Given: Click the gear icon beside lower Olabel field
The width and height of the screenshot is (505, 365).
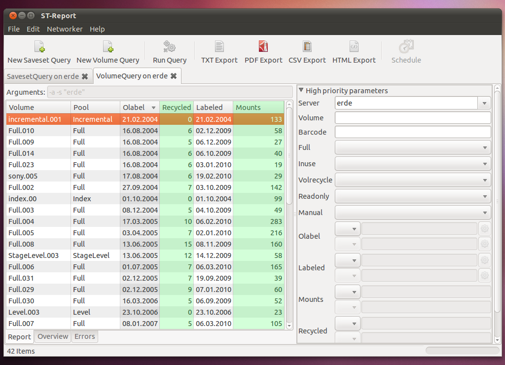Looking at the screenshot, I should coord(484,244).
